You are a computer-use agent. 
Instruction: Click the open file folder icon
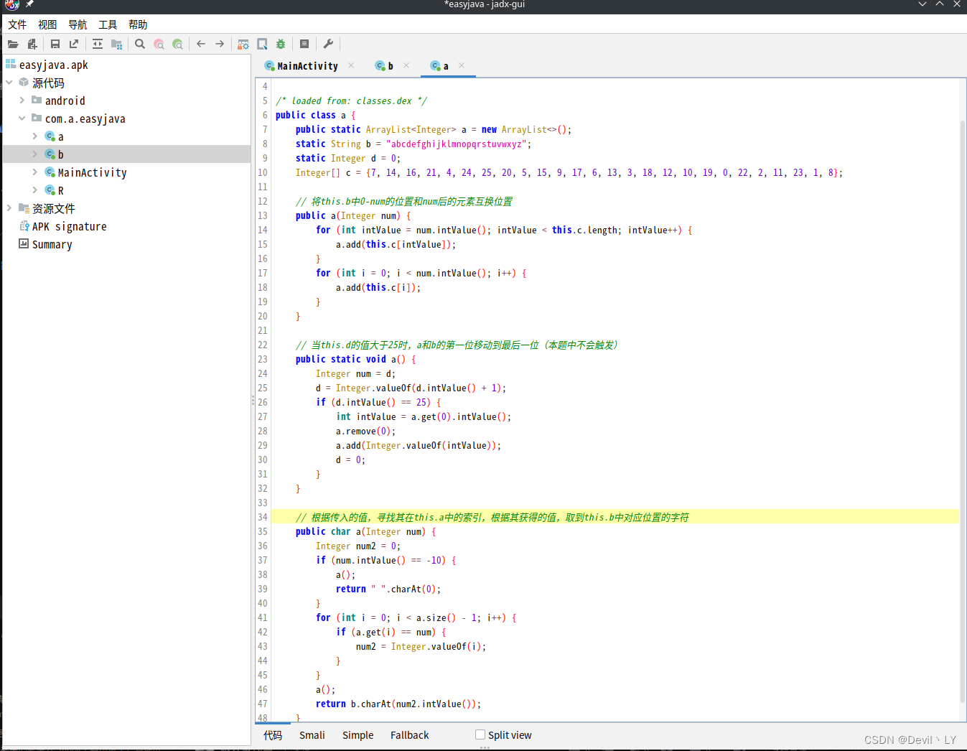tap(13, 44)
